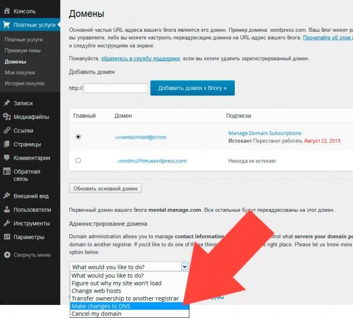Click 'Добавить домен к блогу' button
The height and width of the screenshot is (319, 353).
click(192, 88)
